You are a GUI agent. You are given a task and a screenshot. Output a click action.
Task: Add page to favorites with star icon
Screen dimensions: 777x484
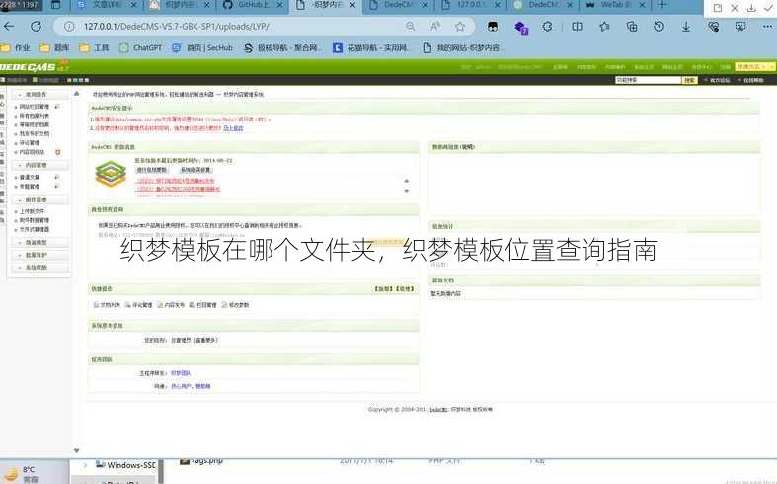pos(460,27)
